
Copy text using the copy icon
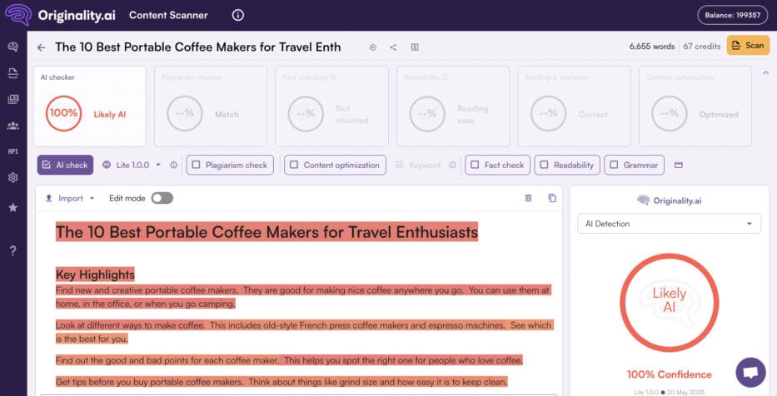click(551, 198)
